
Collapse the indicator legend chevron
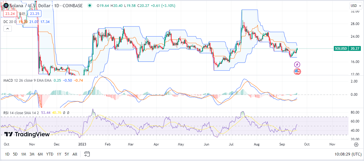7,28
